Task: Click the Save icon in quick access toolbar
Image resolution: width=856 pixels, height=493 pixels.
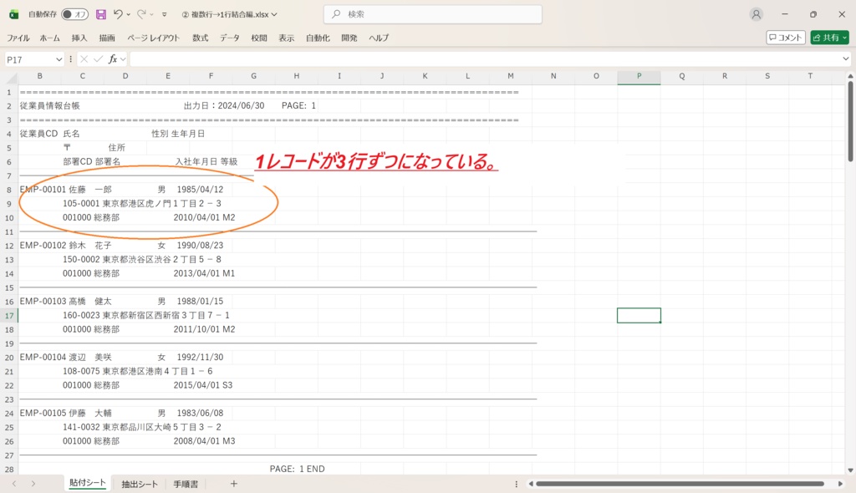Action: click(x=101, y=14)
